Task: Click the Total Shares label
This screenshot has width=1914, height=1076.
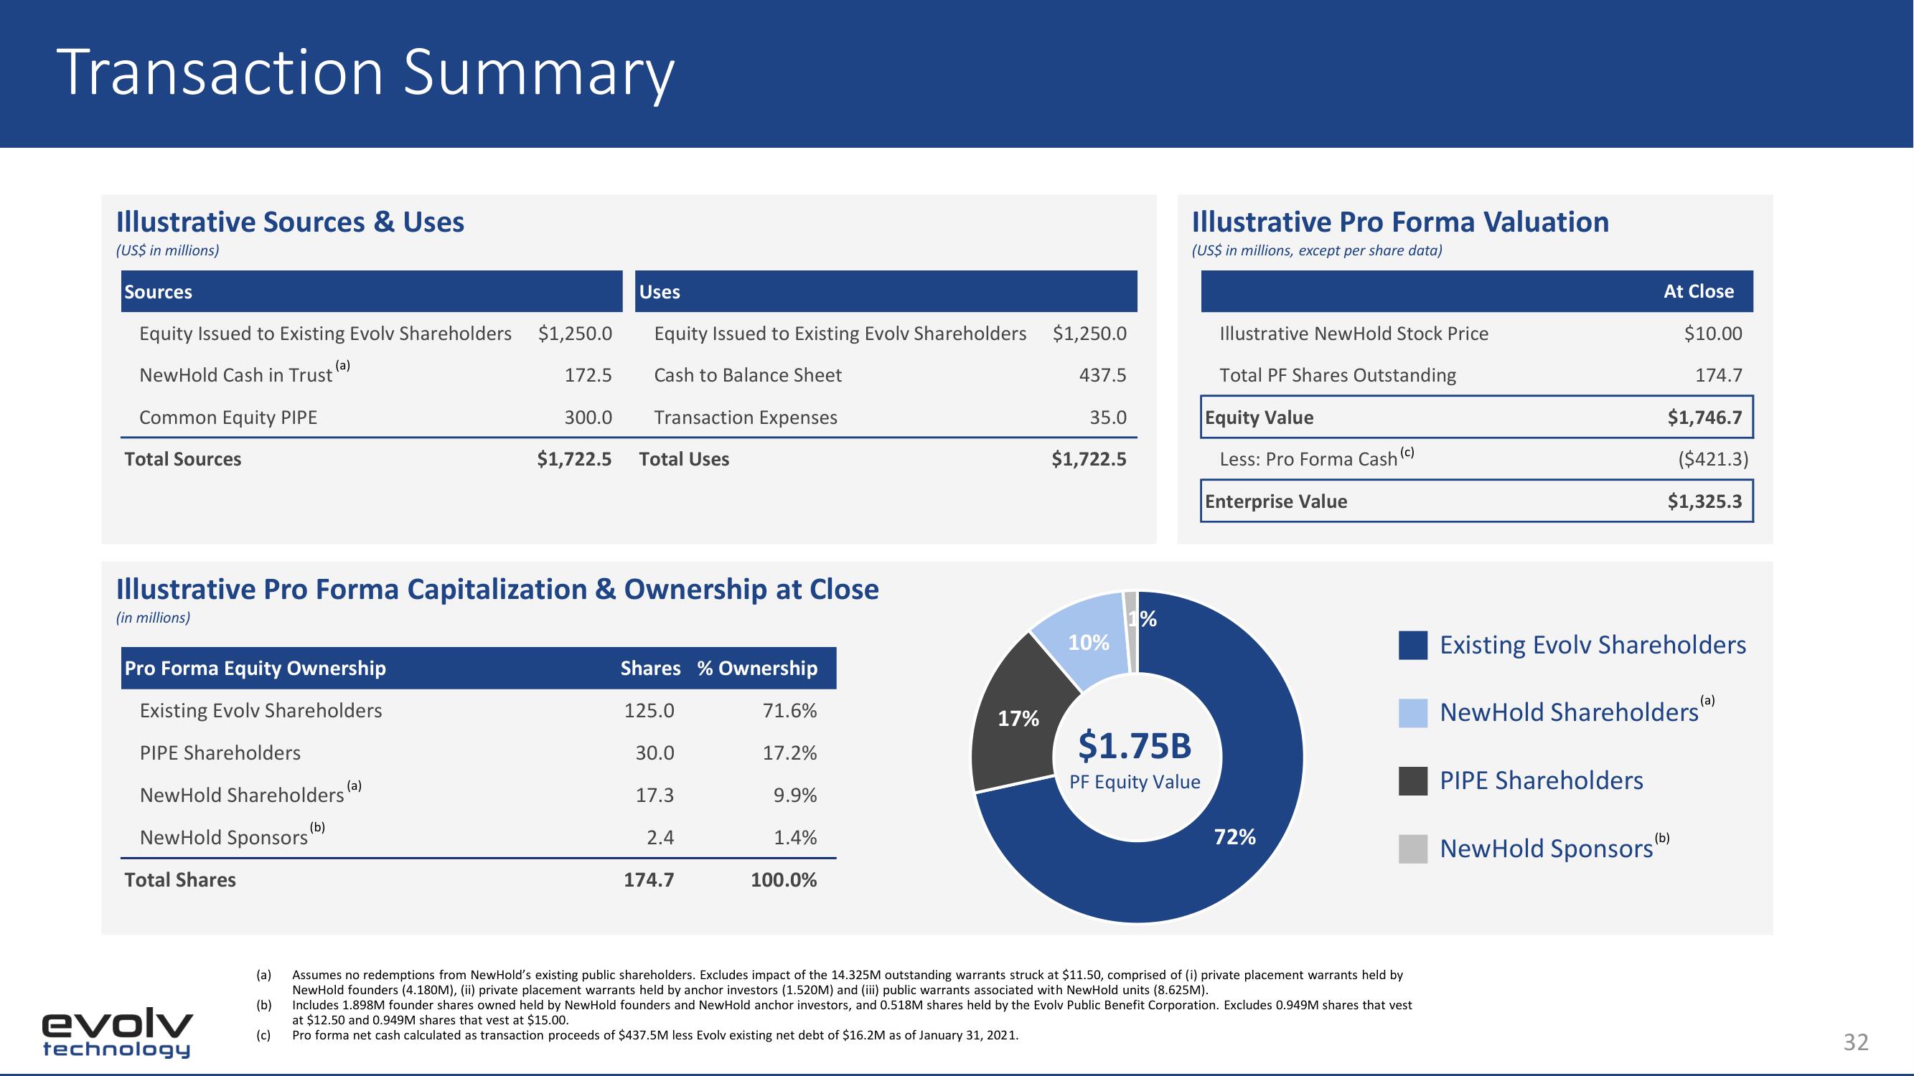Action: pyautogui.click(x=180, y=879)
